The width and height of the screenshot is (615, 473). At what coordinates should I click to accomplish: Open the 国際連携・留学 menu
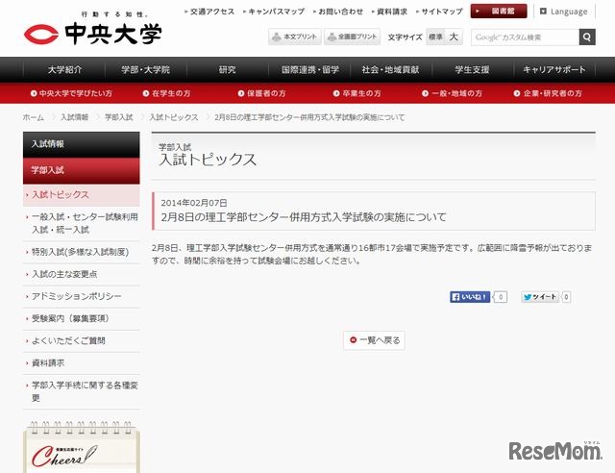click(x=309, y=70)
